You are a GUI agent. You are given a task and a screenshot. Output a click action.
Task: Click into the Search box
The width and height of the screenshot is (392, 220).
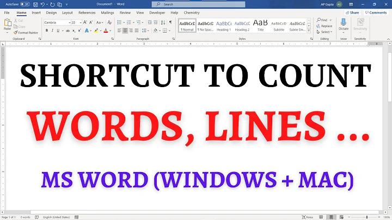coord(198,4)
